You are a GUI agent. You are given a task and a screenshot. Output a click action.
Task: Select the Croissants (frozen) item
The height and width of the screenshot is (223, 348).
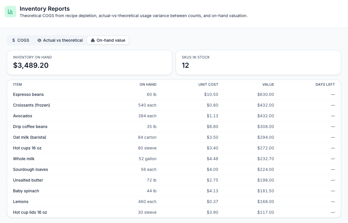[32, 105]
